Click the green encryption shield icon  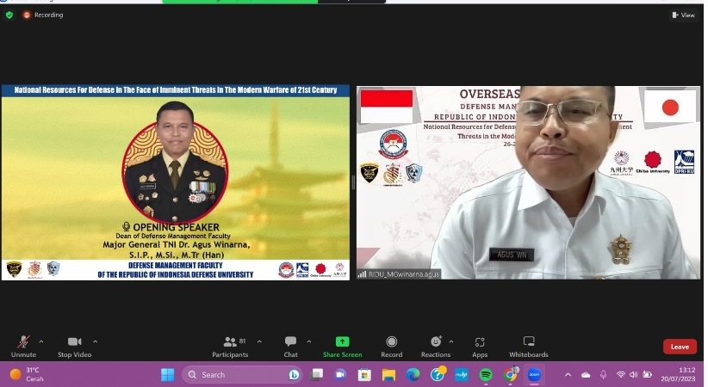[x=9, y=15]
